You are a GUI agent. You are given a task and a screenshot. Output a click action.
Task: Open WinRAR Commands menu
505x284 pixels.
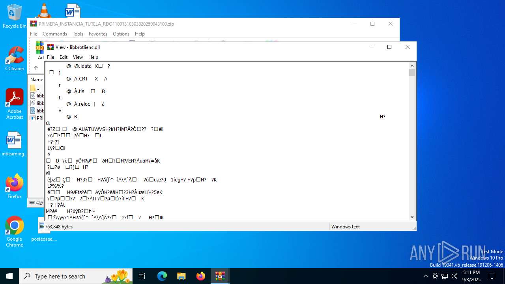(55, 34)
